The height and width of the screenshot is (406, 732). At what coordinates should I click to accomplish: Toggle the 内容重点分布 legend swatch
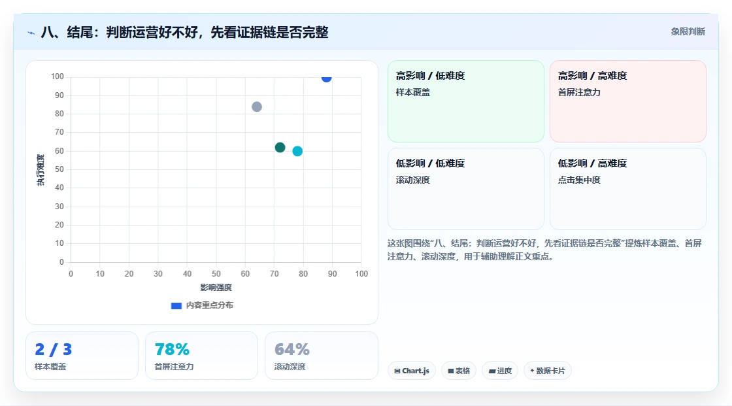click(176, 305)
